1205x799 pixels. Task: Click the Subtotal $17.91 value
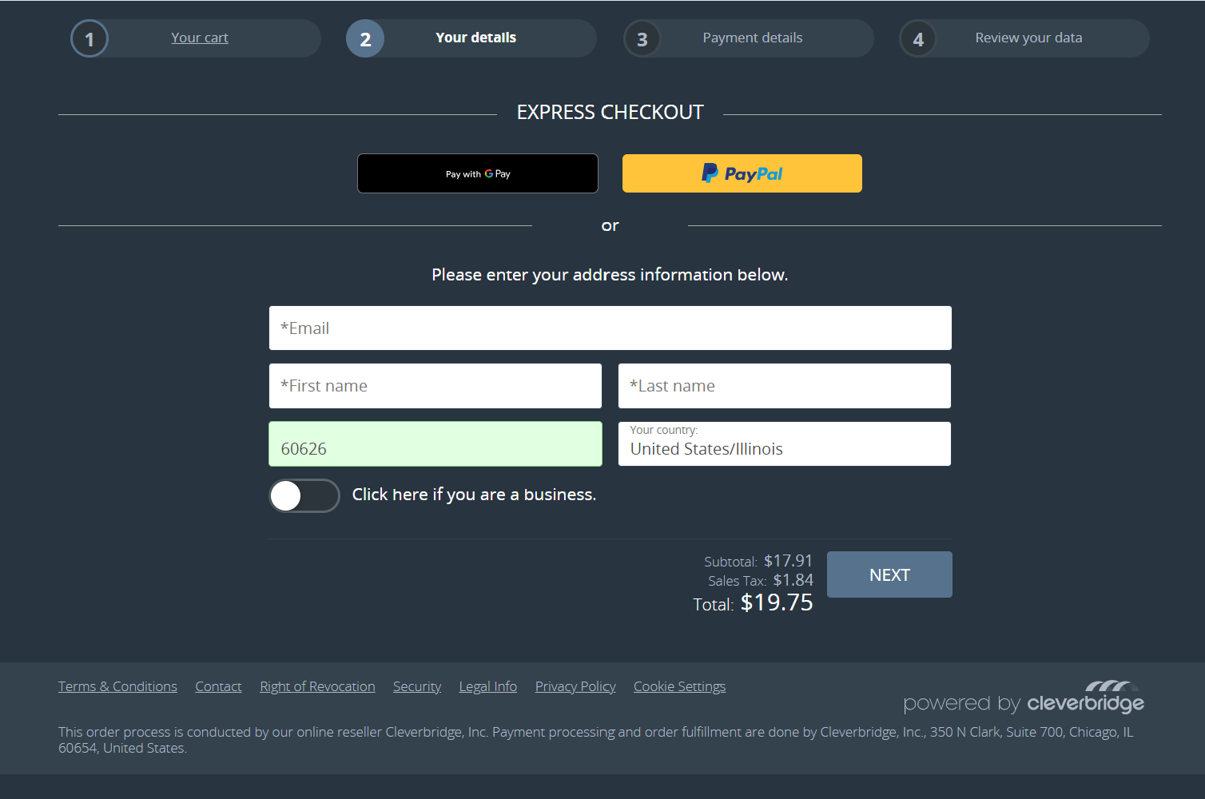788,561
